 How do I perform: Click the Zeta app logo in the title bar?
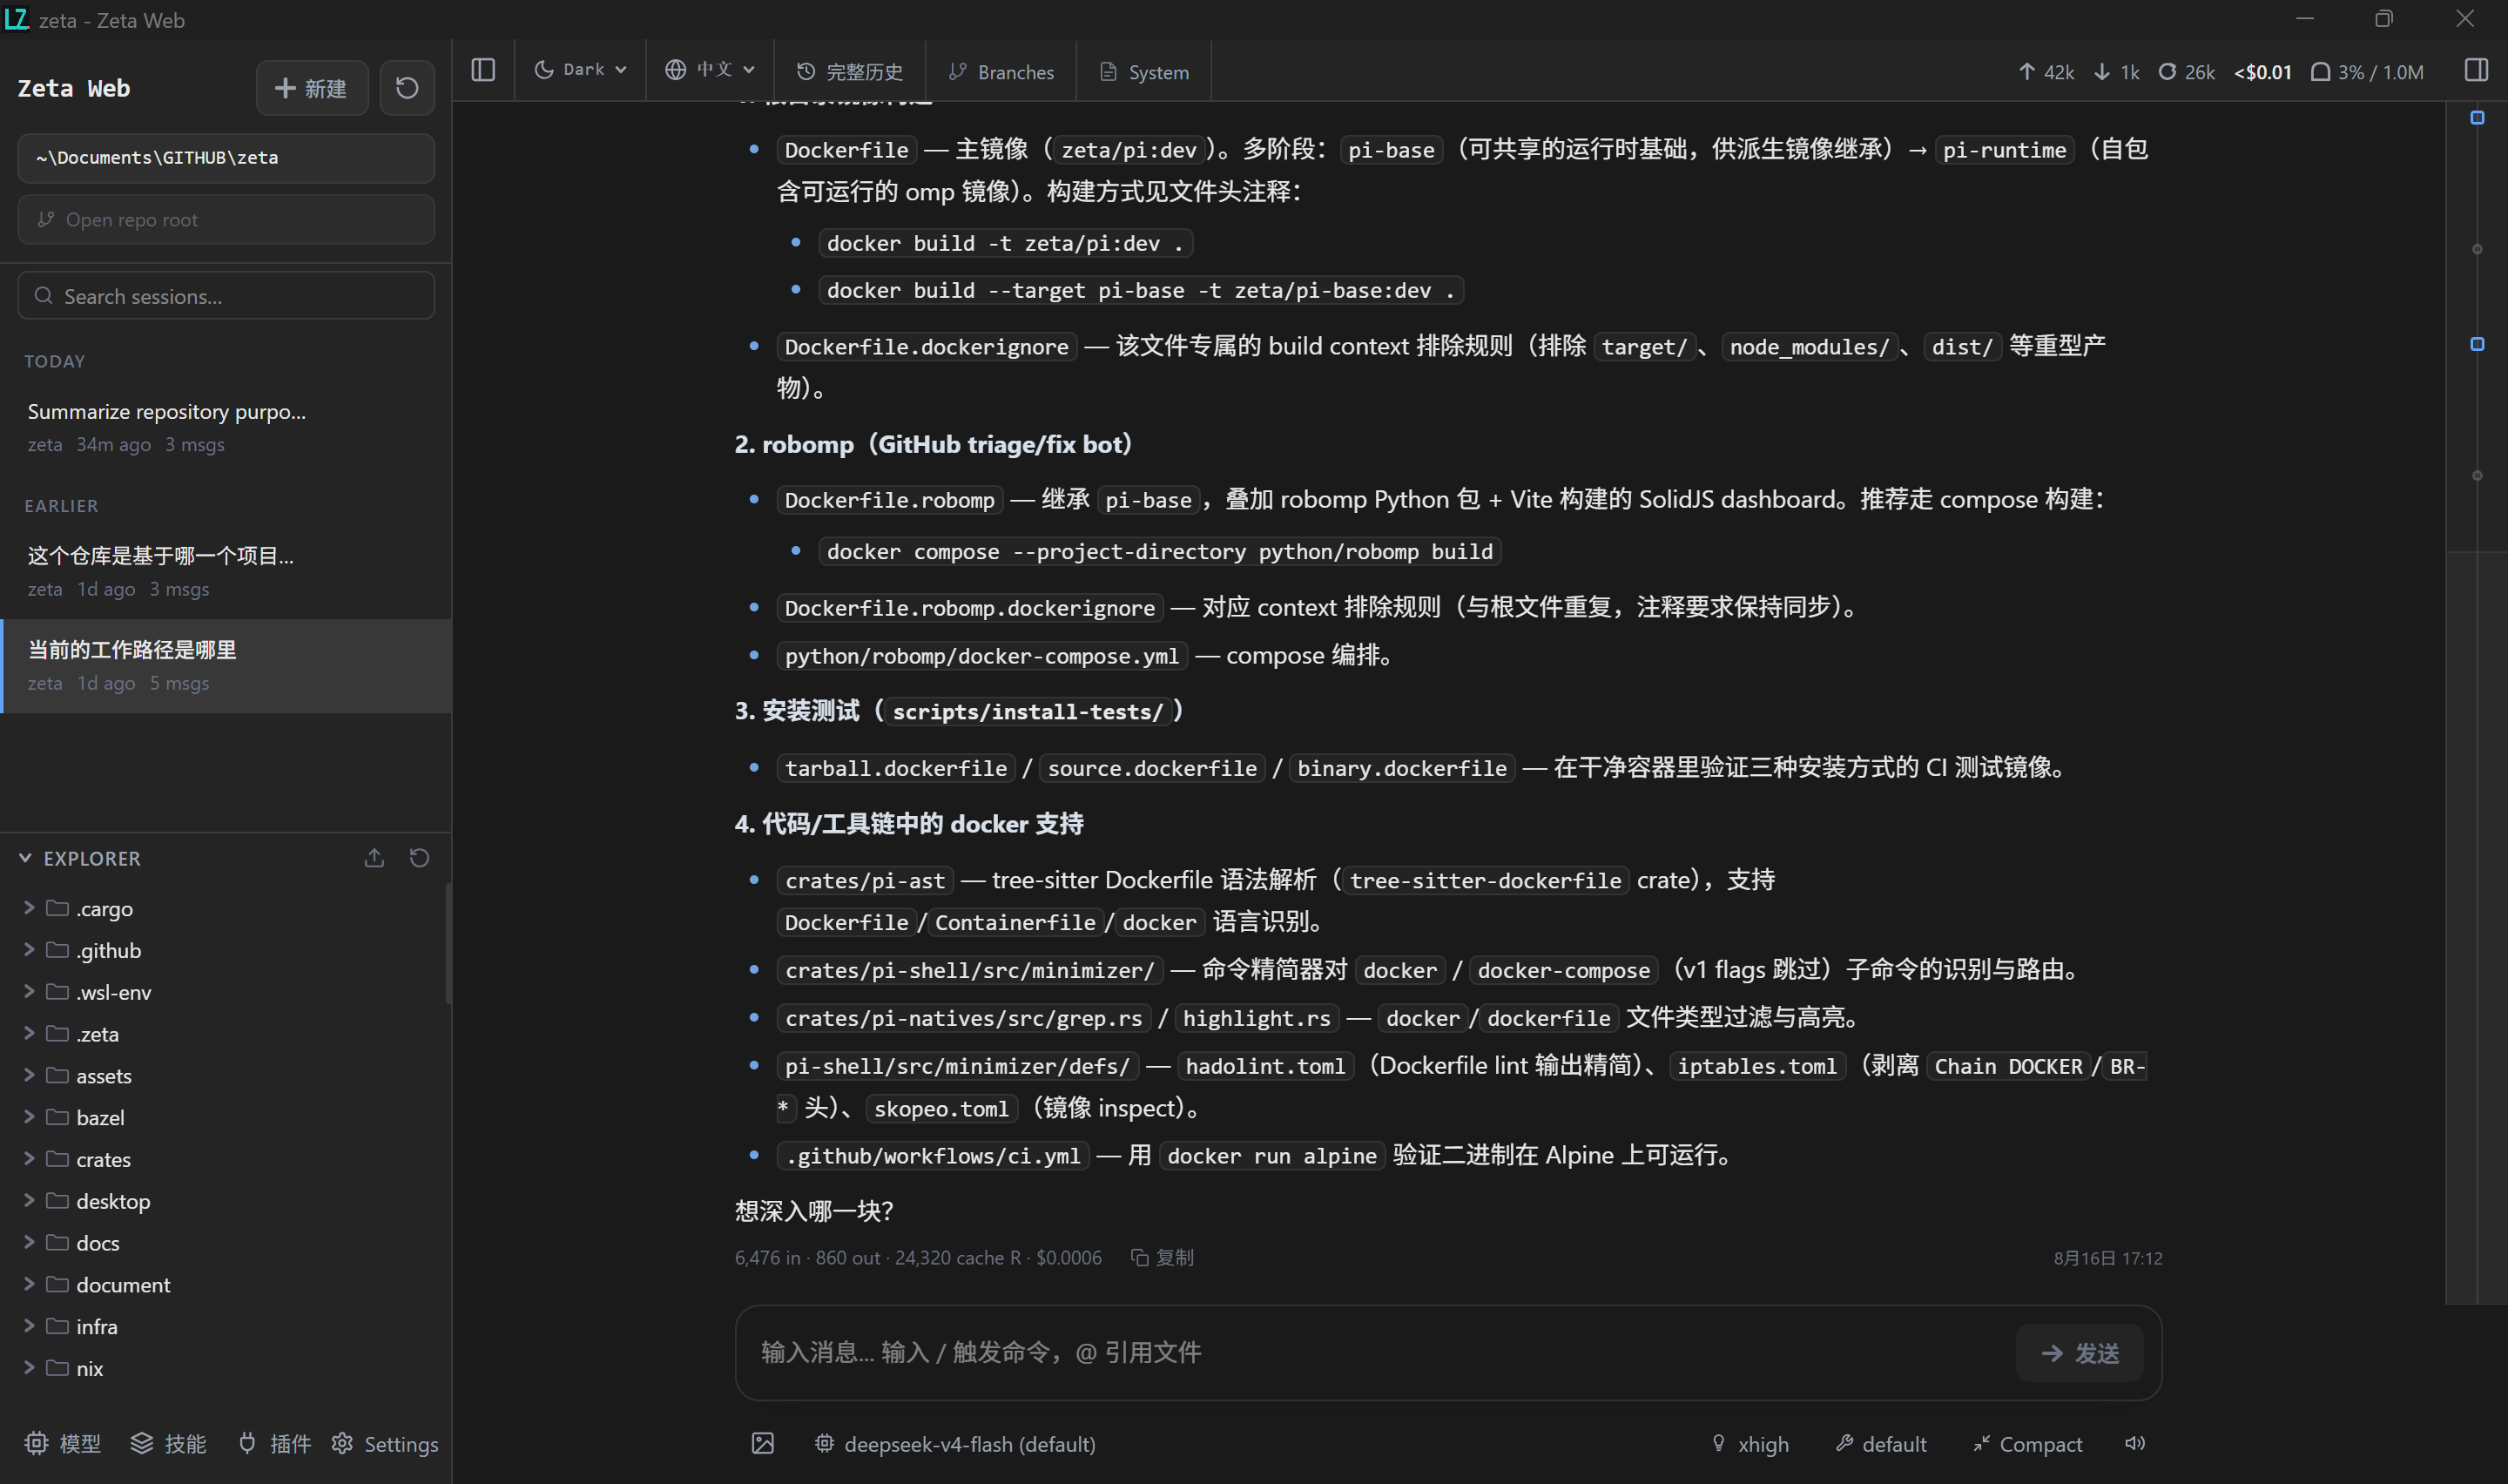click(16, 19)
